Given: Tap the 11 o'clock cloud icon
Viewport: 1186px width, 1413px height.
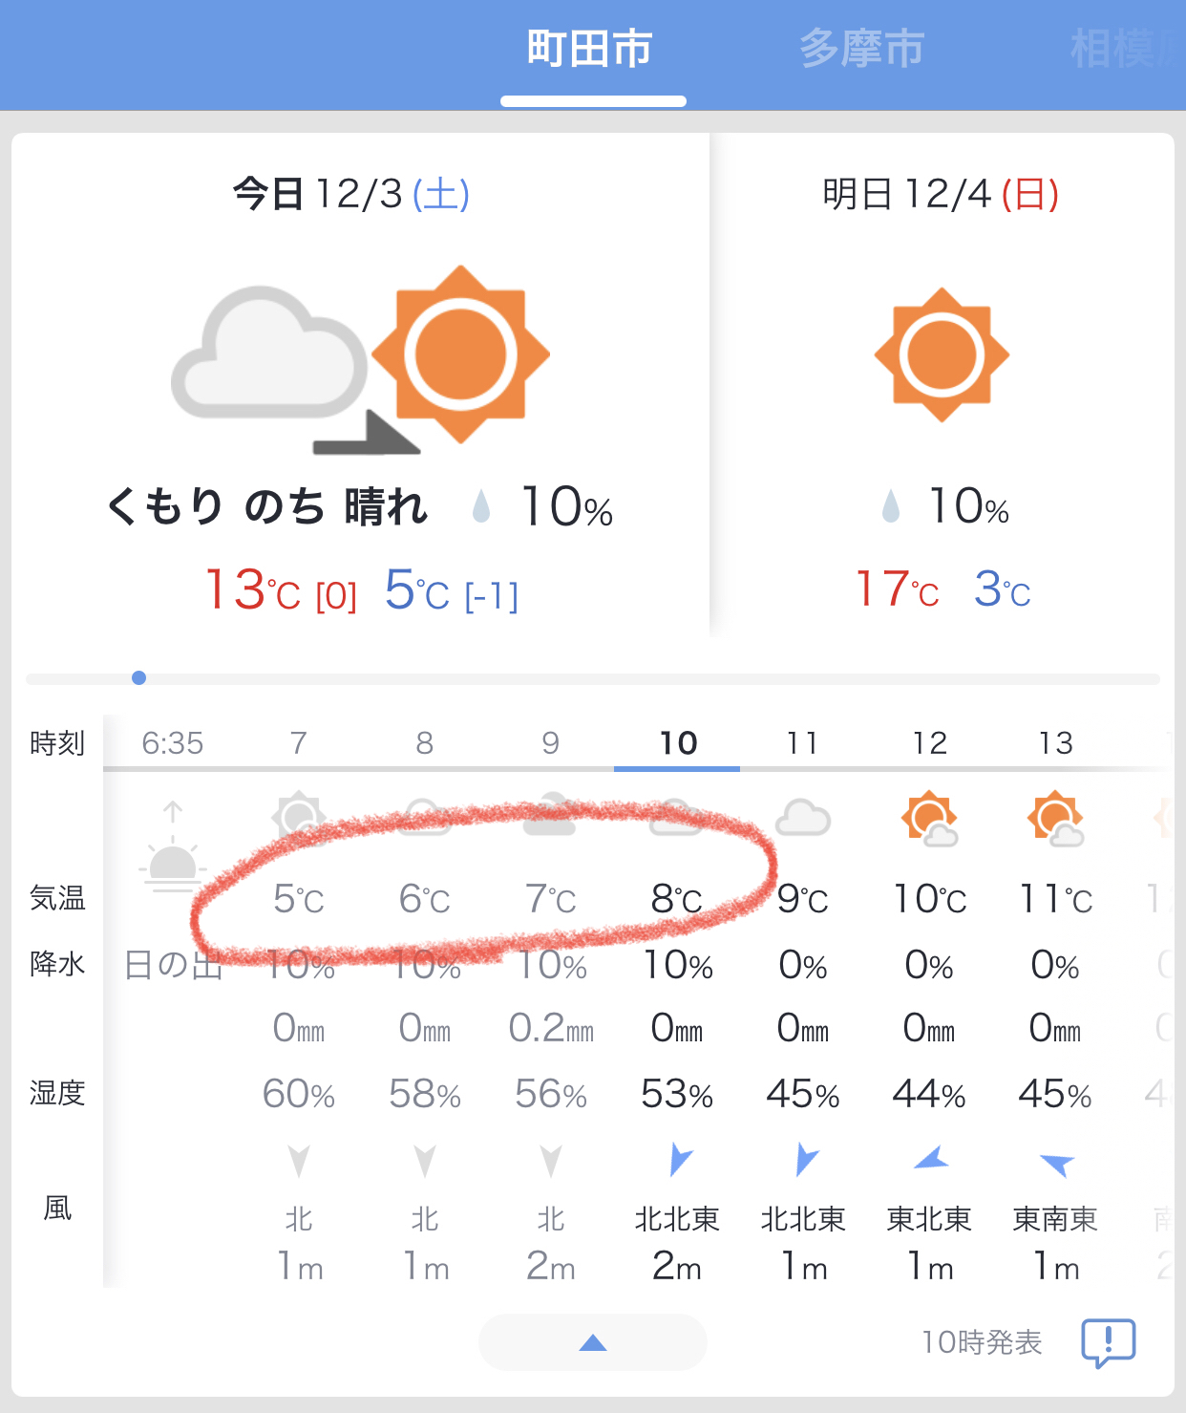Looking at the screenshot, I should pyautogui.click(x=802, y=819).
